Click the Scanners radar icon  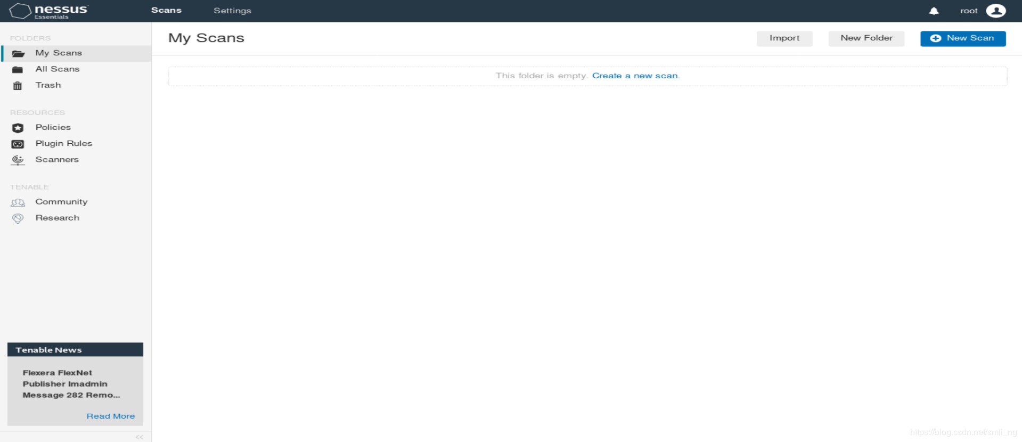coord(18,160)
